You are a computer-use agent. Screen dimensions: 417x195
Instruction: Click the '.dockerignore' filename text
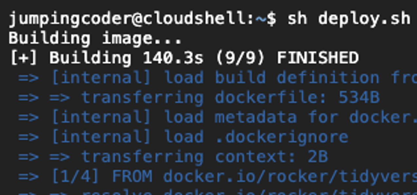281,137
